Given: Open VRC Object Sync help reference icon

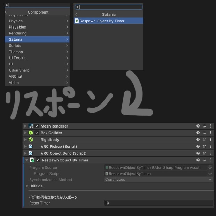Looking at the screenshot, I should [198, 153].
